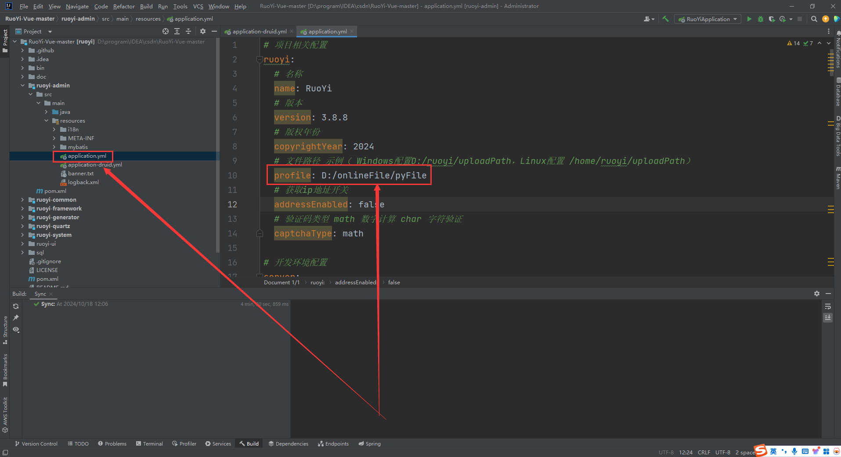
Task: Hide the Build panel
Action: pyautogui.click(x=828, y=294)
